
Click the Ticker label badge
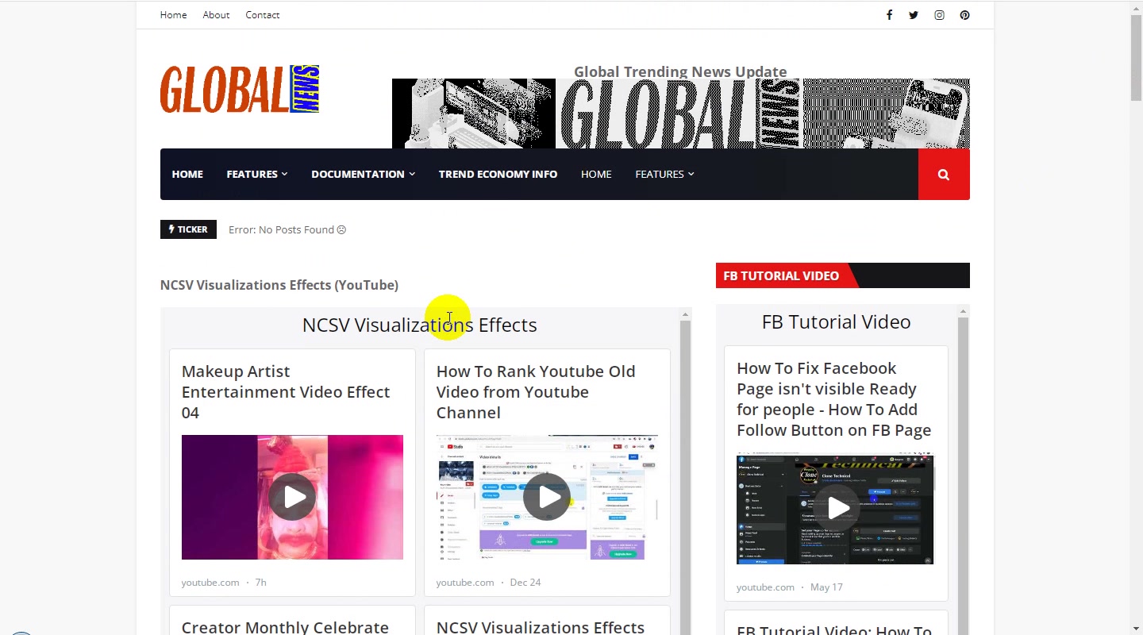[188, 230]
